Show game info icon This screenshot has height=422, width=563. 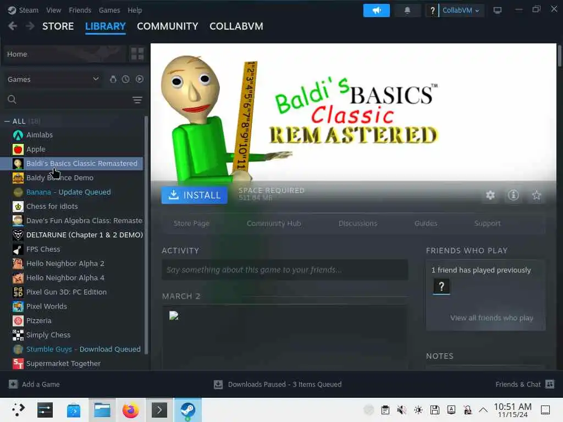(514, 195)
